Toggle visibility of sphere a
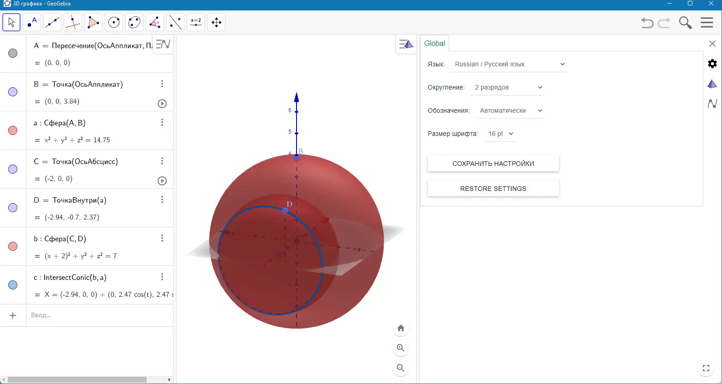Viewport: 722px width, 384px height. 13,130
